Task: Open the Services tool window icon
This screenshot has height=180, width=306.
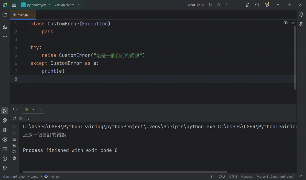Action: coord(5,139)
